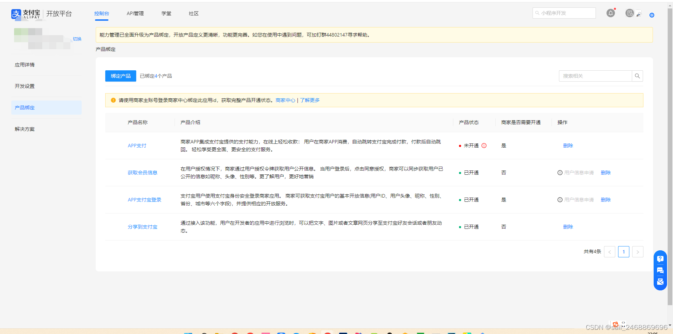Click the 产品名称 column header
Viewport: 673px width, 334px height.
[x=138, y=122]
